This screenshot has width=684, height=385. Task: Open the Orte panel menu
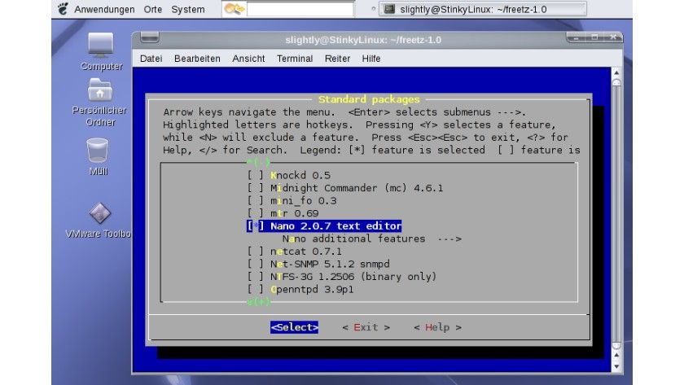(153, 9)
